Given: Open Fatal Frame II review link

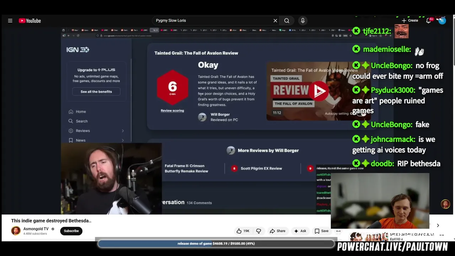Looking at the screenshot, I should (186, 169).
